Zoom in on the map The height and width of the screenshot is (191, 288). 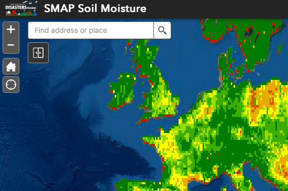(11, 29)
